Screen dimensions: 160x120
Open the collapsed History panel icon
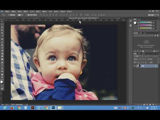coord(131,21)
